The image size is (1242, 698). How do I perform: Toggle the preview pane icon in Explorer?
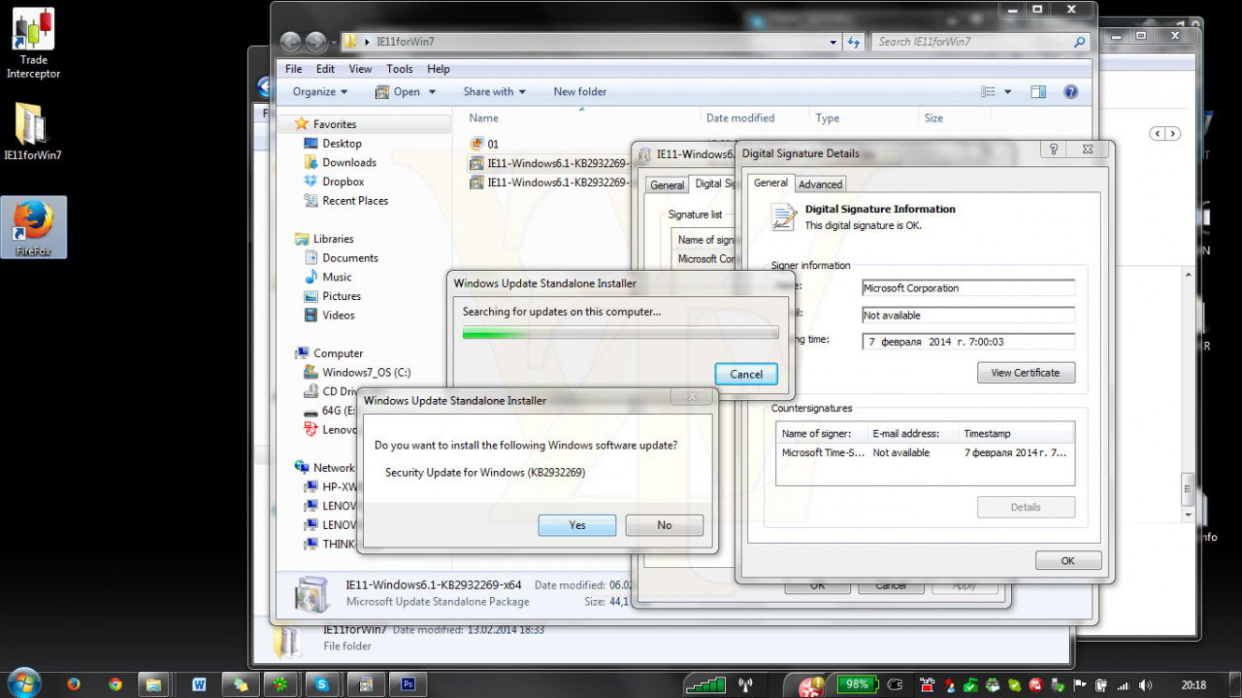1038,92
